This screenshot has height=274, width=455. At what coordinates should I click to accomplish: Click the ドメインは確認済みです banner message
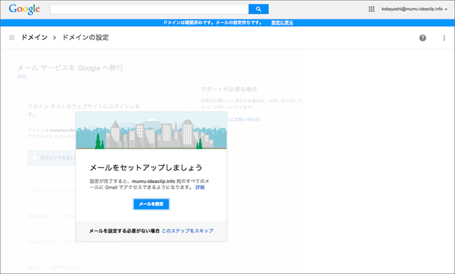[x=213, y=23]
